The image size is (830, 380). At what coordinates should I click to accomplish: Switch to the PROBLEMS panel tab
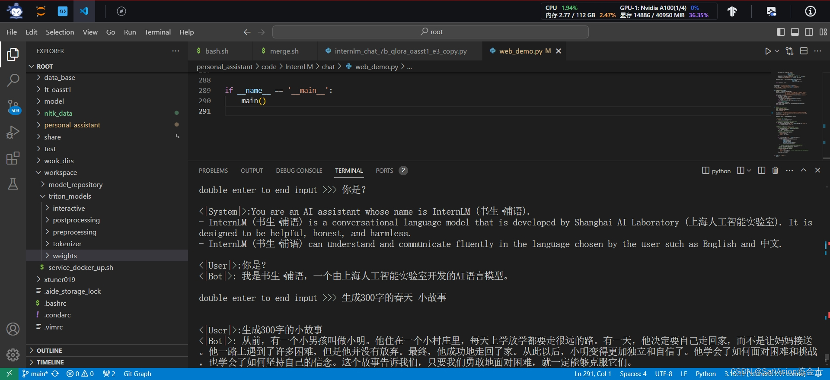[x=213, y=171]
